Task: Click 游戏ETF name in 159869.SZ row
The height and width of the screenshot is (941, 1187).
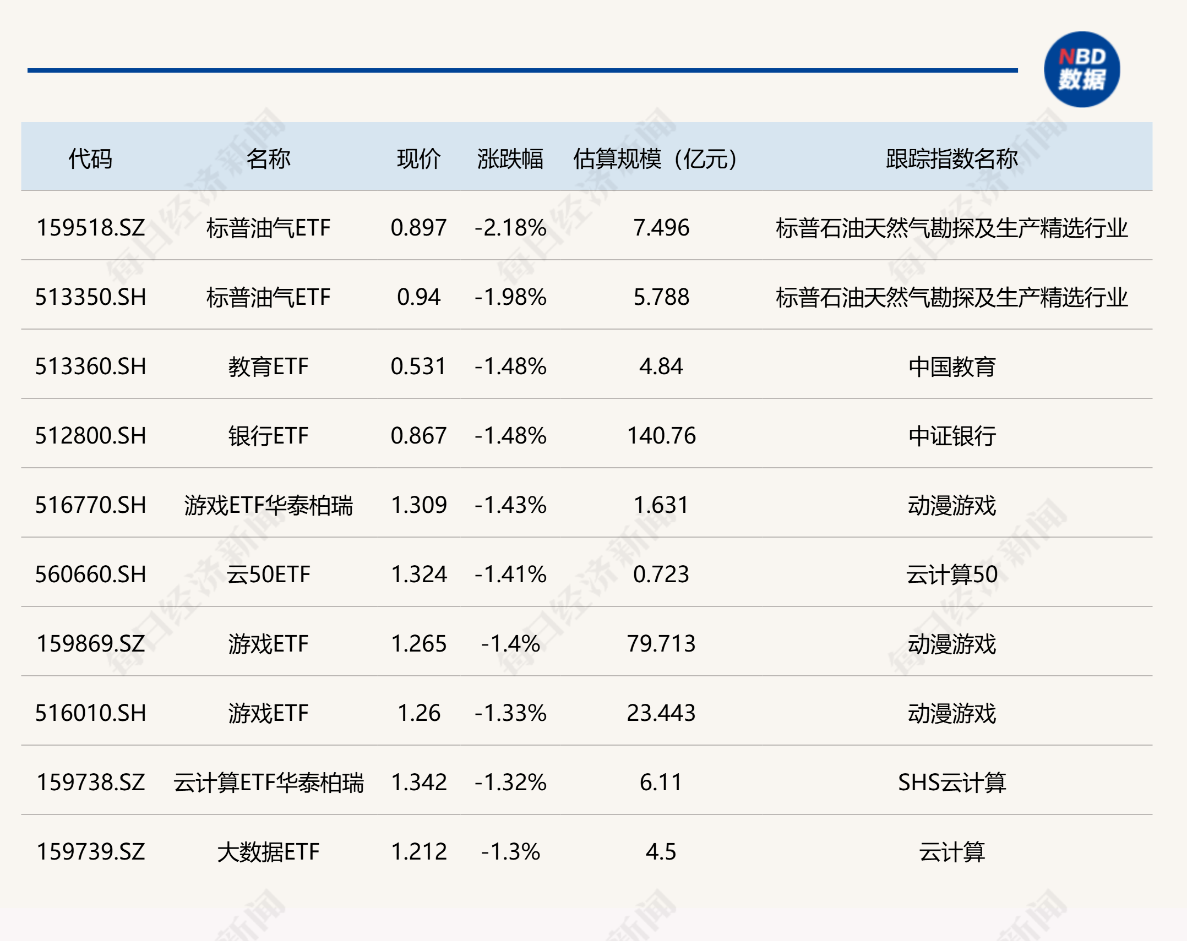Action: click(x=268, y=644)
